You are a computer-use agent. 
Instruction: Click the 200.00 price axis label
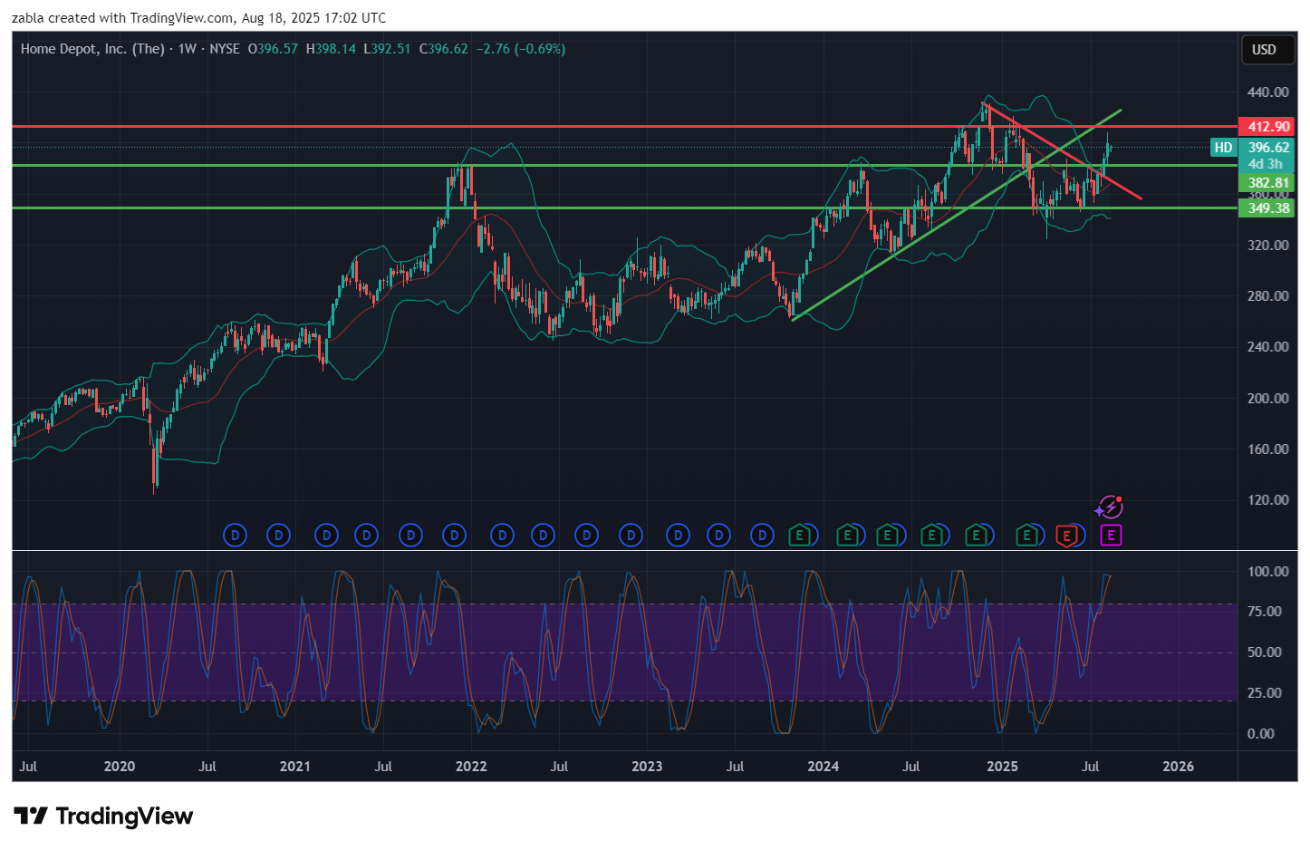point(1267,399)
